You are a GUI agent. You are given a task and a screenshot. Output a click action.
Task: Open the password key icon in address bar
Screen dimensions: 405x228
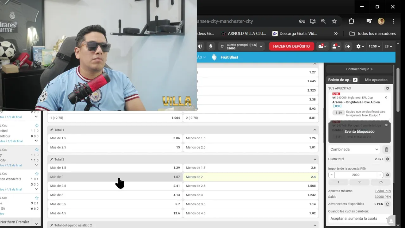[302, 21]
